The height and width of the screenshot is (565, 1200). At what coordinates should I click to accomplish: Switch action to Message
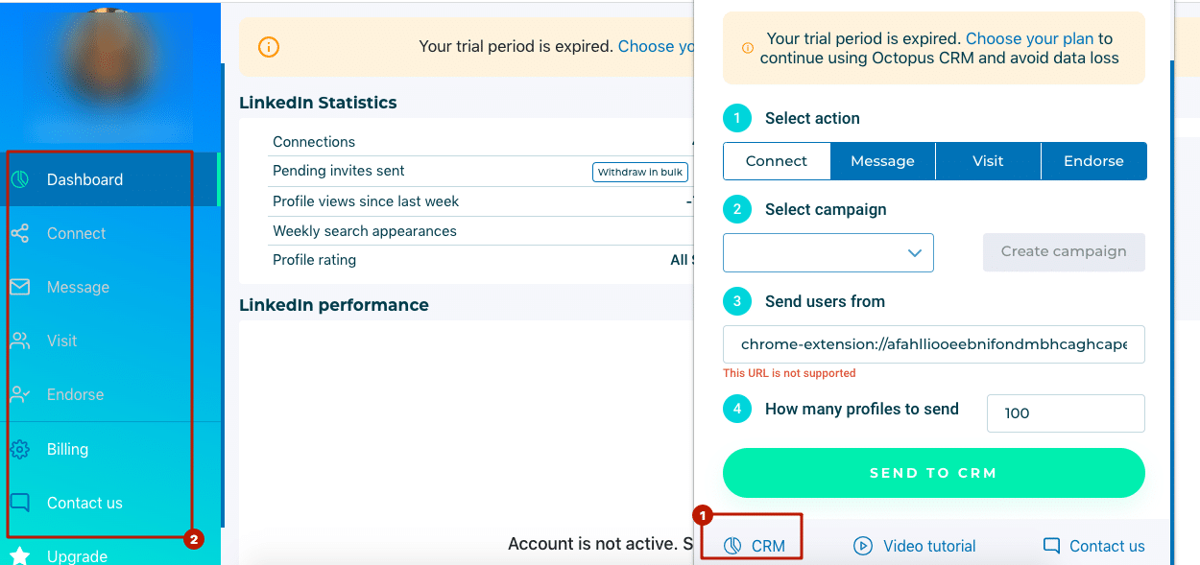pyautogui.click(x=882, y=160)
